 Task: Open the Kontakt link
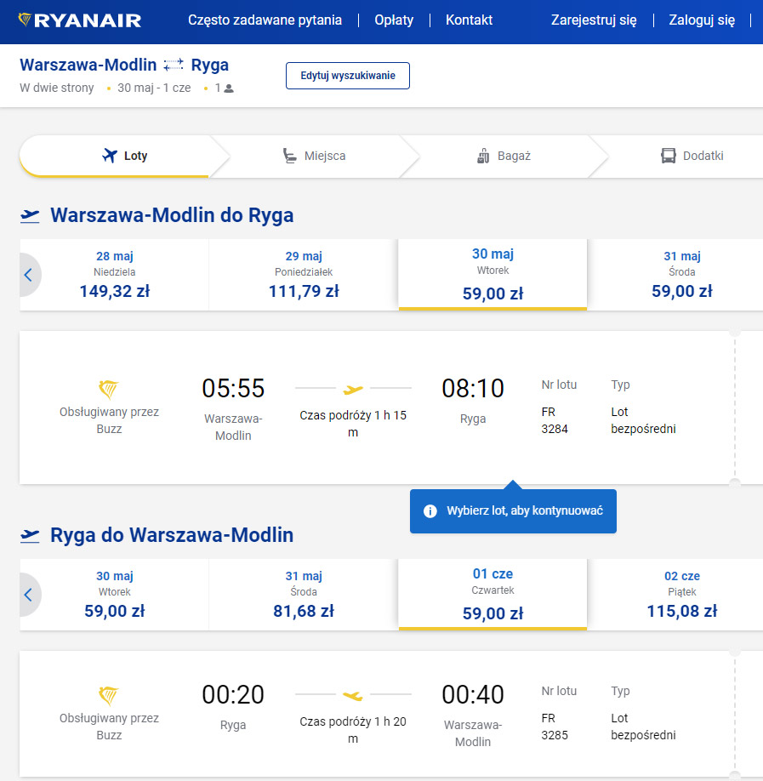(470, 20)
